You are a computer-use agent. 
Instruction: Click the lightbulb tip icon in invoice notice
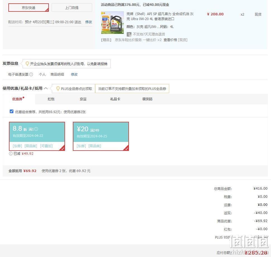(27, 64)
